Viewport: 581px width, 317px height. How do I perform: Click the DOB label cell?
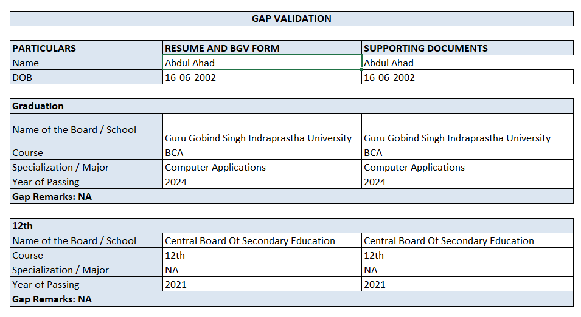click(x=86, y=78)
